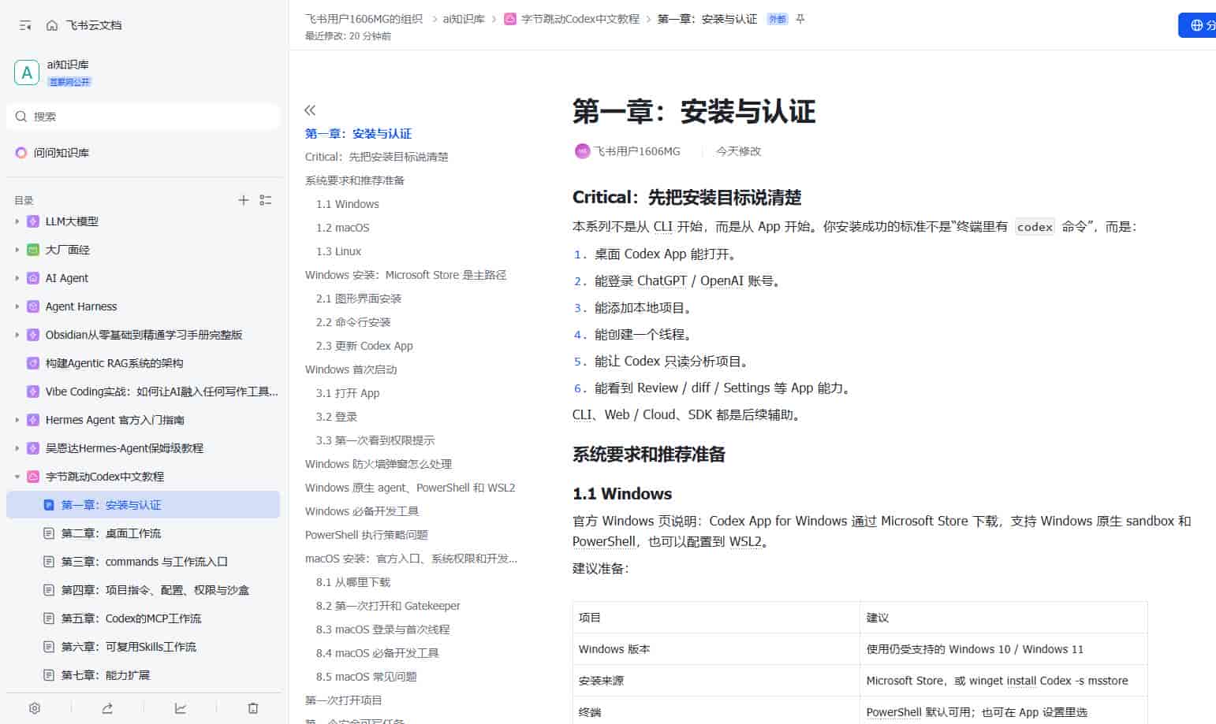Jump to outline item Windows 首次启动

click(x=351, y=369)
